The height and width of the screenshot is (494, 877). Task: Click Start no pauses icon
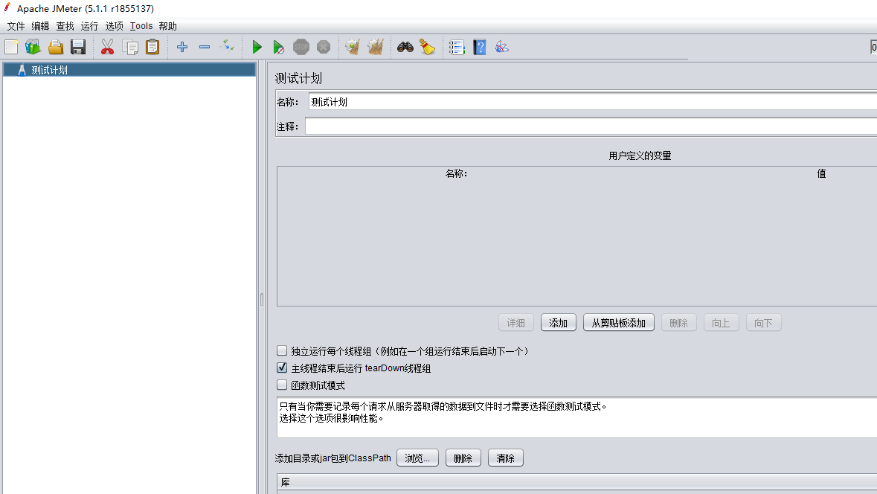[278, 47]
